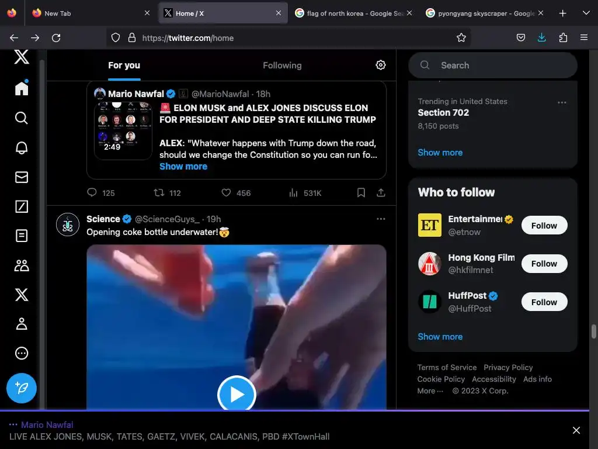Viewport: 598px width, 449px height.
Task: Click tracking protection shield icon
Action: (x=116, y=37)
